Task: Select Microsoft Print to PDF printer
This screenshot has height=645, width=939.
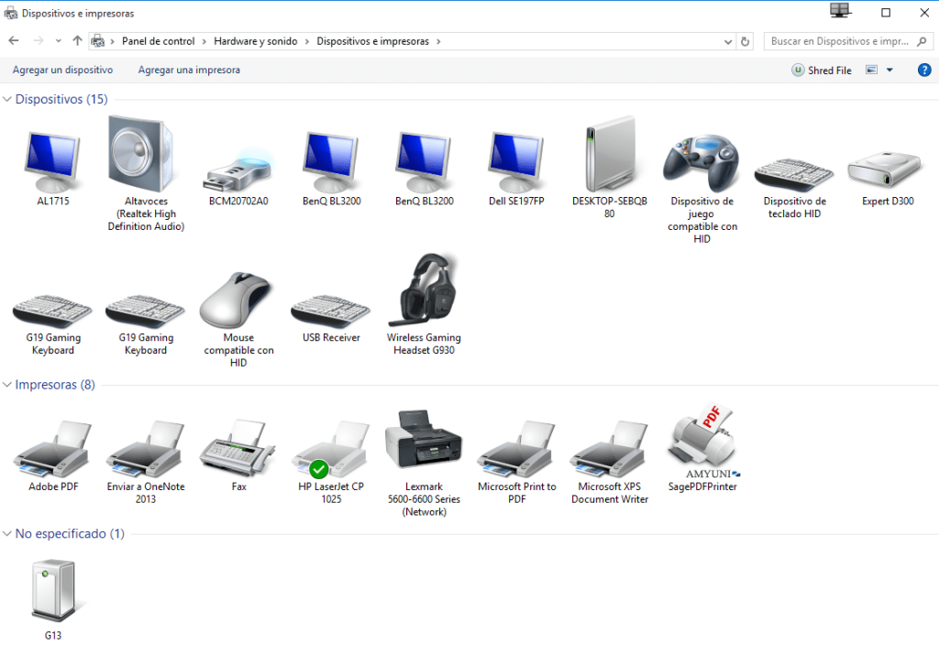Action: pyautogui.click(x=517, y=462)
